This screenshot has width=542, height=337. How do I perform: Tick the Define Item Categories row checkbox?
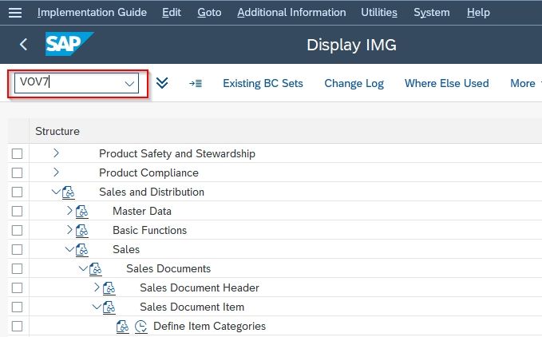[x=17, y=327]
